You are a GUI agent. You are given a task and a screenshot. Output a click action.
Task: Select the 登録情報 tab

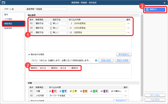(8, 28)
